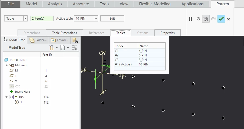Click the Materials folder icon
The height and width of the screenshot is (129, 244).
(x=11, y=65)
